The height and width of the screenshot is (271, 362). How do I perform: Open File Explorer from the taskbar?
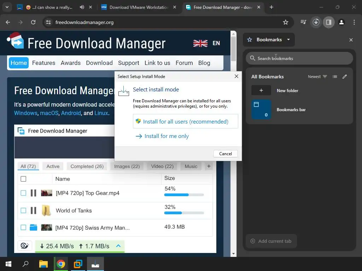43,264
